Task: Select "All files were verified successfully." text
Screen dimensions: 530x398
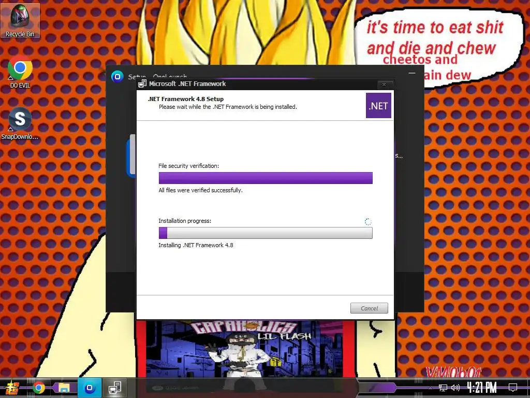Action: click(201, 190)
